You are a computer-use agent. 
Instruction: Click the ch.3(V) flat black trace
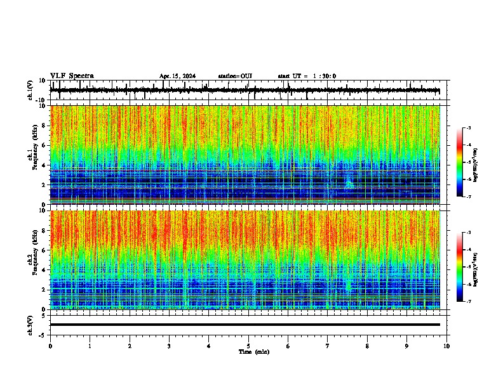245,325
